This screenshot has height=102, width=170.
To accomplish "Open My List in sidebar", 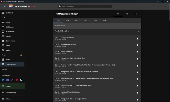I will 12,50.
